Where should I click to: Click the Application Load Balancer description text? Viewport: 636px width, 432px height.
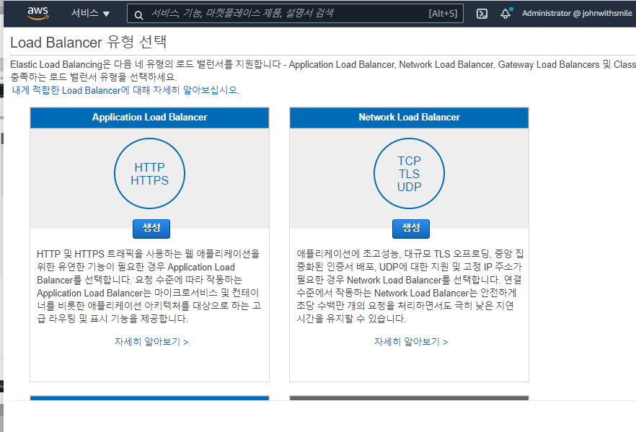tap(149, 286)
